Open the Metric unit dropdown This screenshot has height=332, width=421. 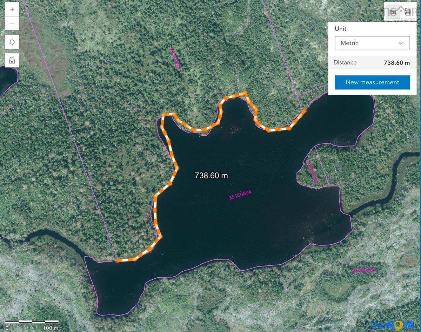(372, 43)
